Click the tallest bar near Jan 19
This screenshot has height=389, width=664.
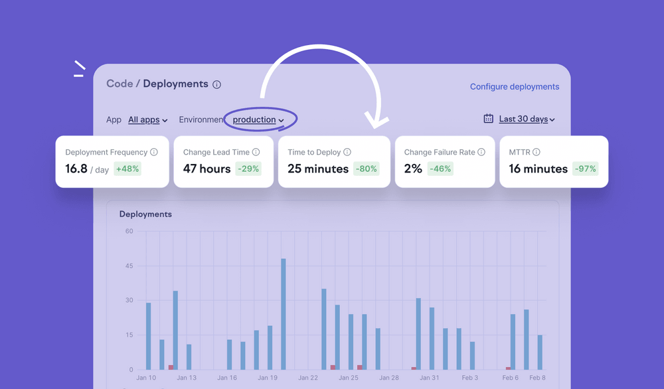pos(284,313)
